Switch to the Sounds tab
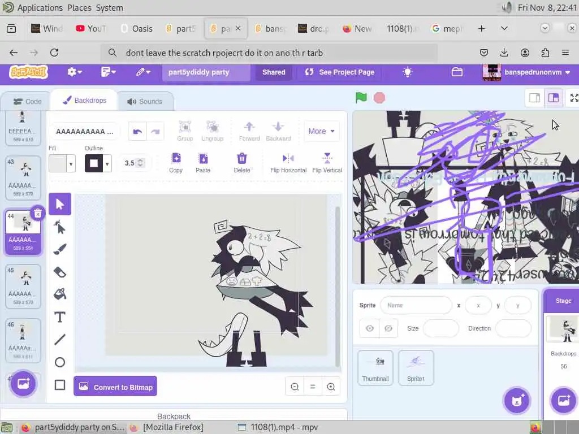This screenshot has height=434, width=579. click(x=145, y=102)
